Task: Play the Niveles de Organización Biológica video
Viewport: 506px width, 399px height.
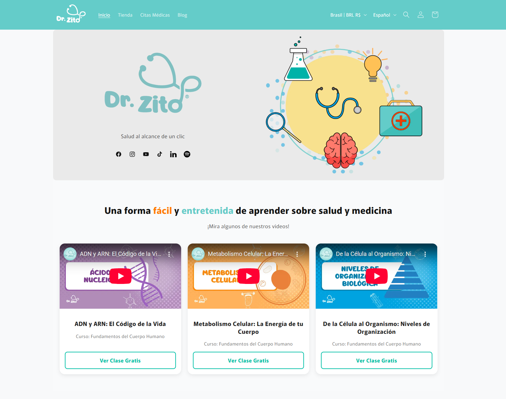Action: tap(377, 276)
